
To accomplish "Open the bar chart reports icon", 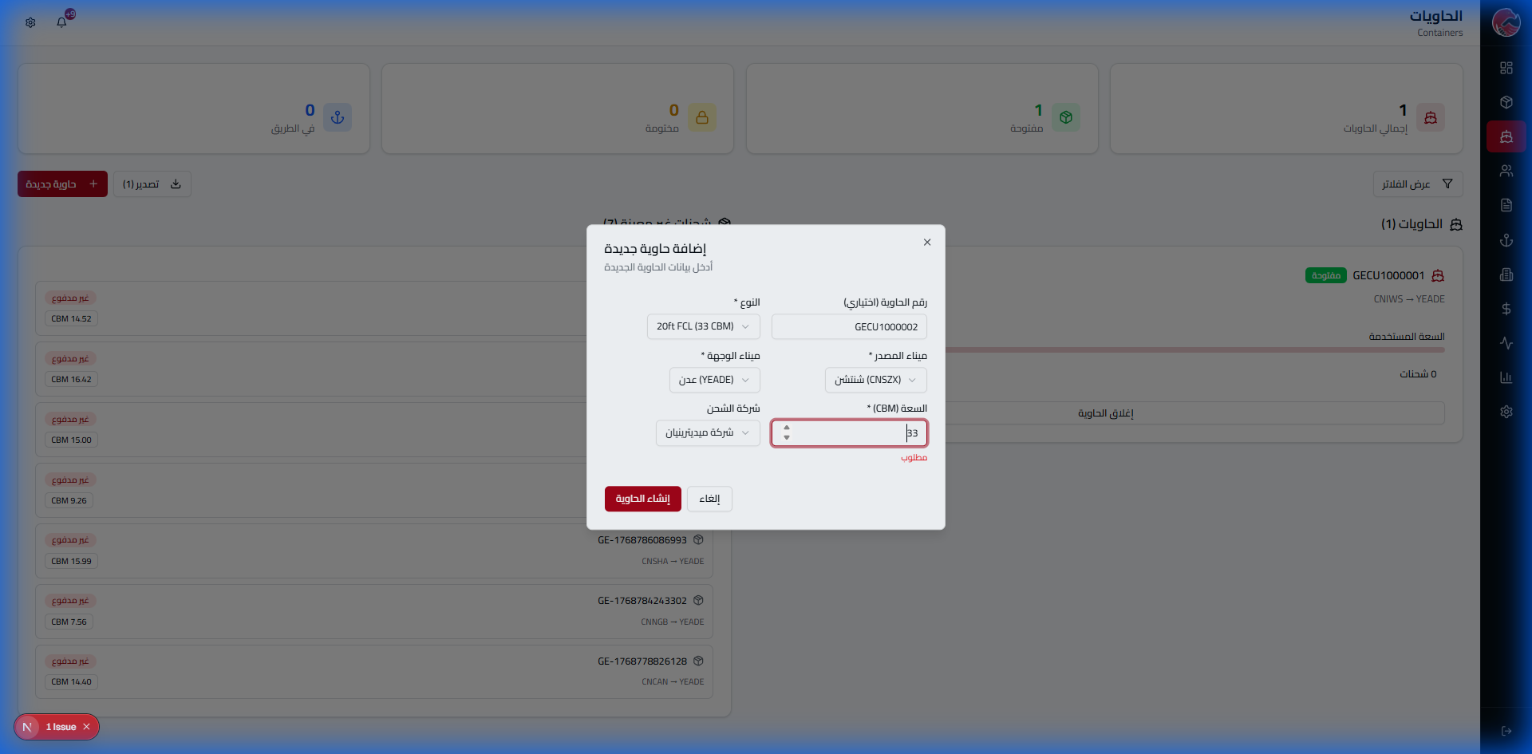I will [1506, 377].
